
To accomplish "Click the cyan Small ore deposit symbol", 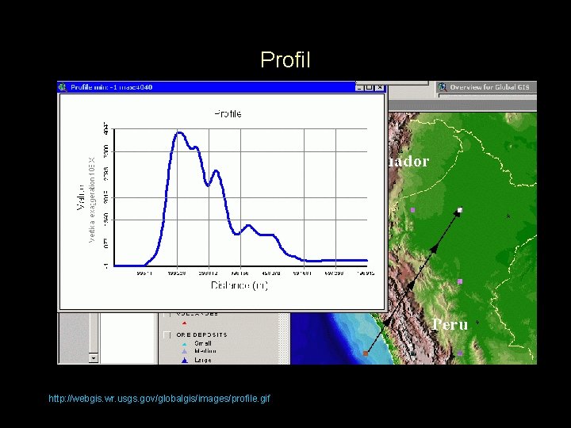I will [x=184, y=343].
